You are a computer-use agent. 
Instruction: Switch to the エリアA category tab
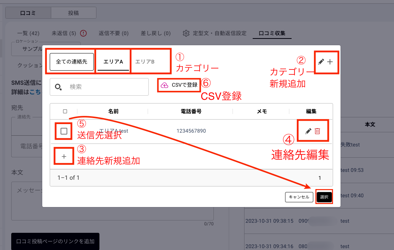[x=113, y=62]
